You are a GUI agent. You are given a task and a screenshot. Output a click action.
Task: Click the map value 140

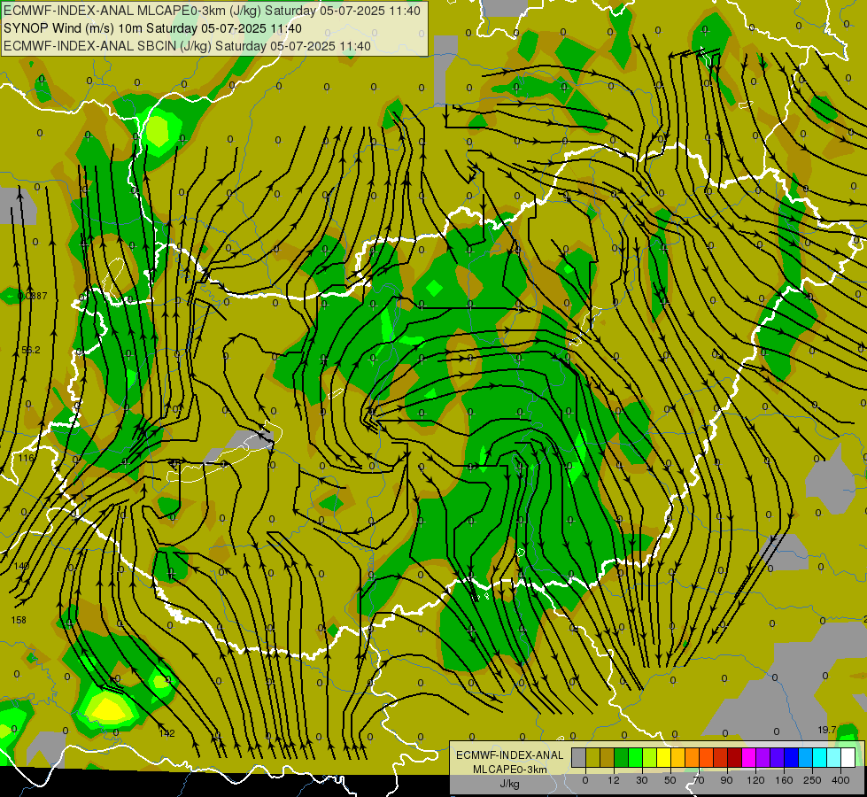21,566
